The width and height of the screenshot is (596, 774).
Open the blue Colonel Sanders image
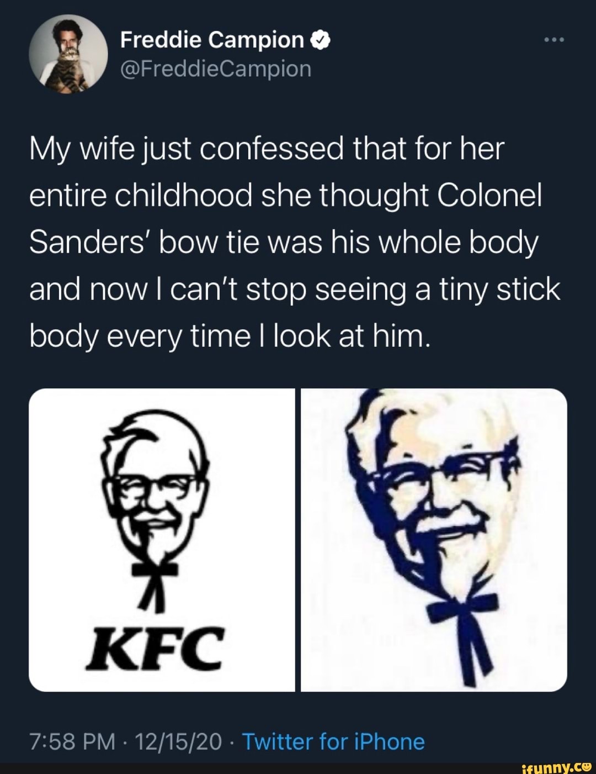click(x=434, y=539)
